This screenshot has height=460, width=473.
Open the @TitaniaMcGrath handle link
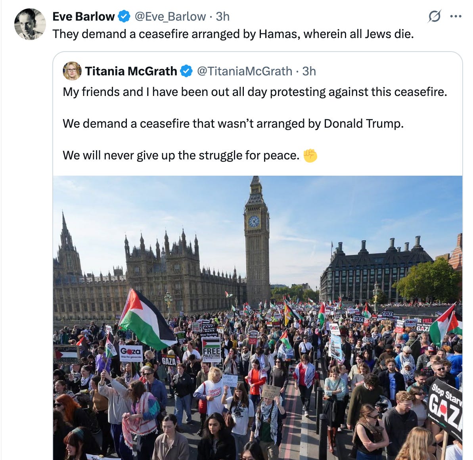click(245, 71)
